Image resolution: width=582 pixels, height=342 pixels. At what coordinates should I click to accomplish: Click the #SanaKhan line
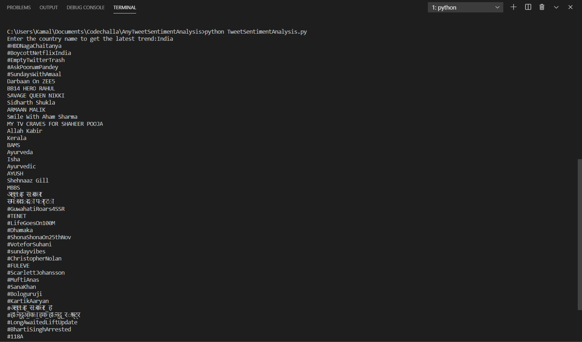coord(22,287)
